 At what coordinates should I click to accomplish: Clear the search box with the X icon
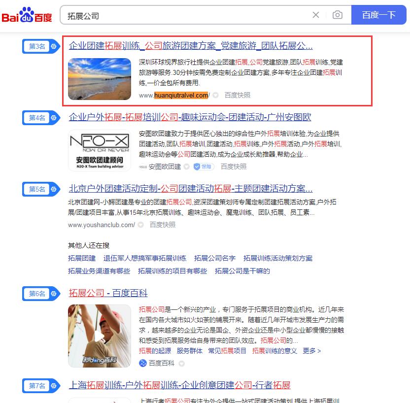316,15
